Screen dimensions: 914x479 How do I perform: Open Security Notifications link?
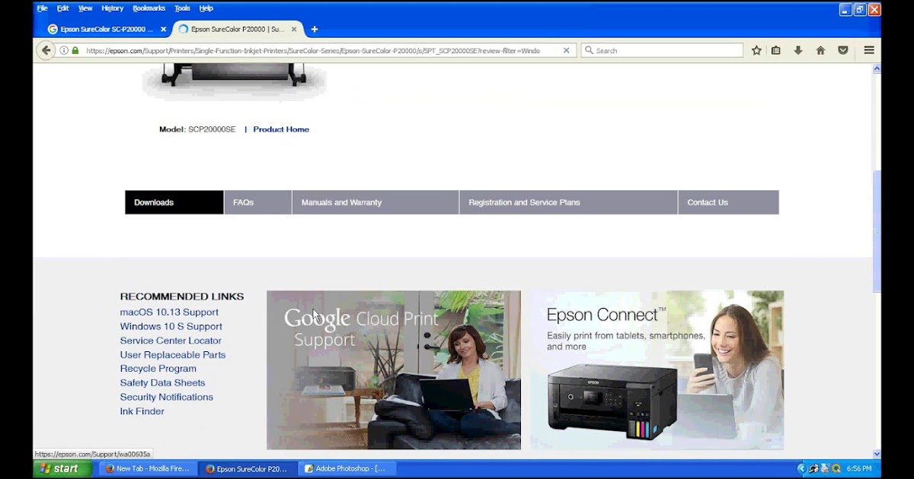[x=167, y=397]
